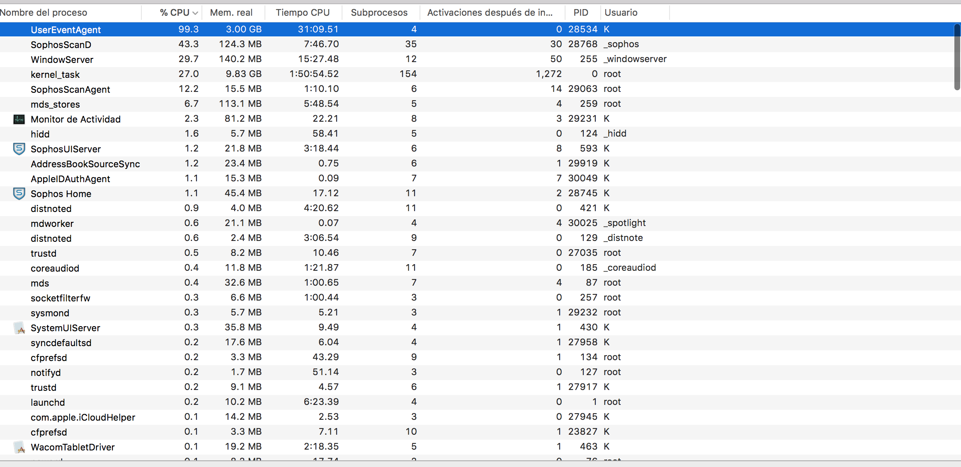The image size is (961, 467).
Task: Select the WacomTabletDriver process name
Action: (x=73, y=447)
